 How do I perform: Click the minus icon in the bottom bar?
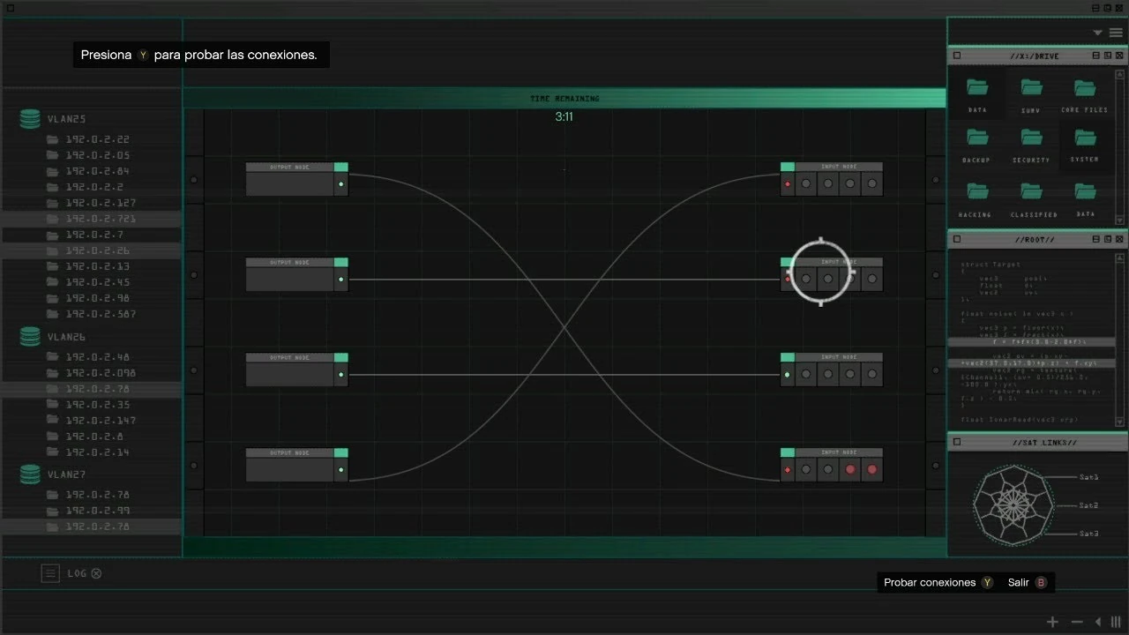(1076, 622)
